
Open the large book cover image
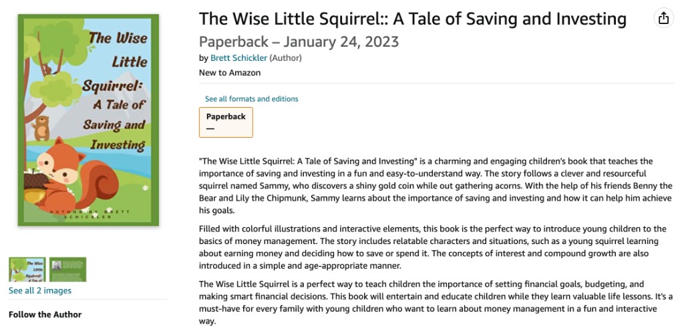[88, 120]
